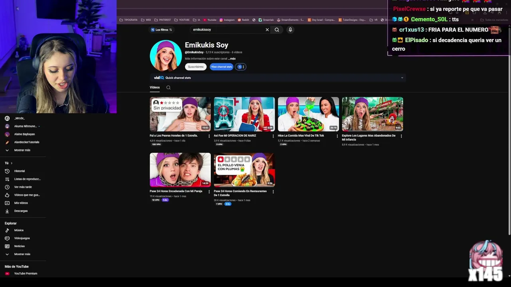Open the IA bookmarks folder
The image size is (511, 287).
coord(197,20)
